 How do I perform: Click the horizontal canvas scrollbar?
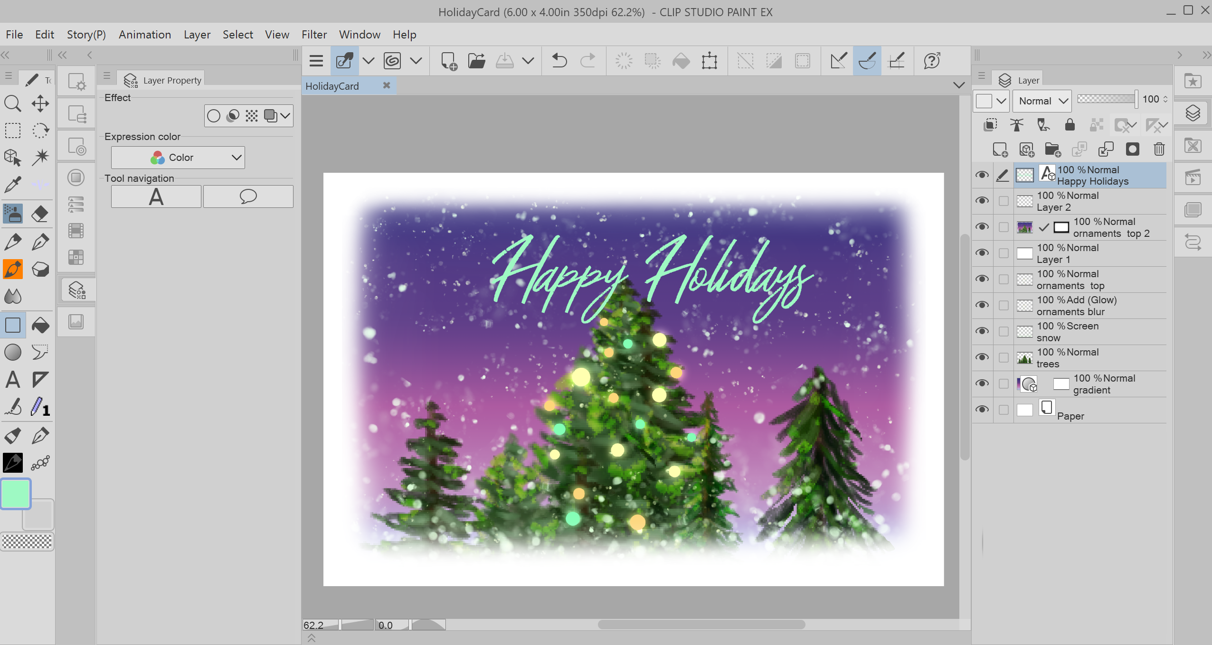(x=701, y=625)
